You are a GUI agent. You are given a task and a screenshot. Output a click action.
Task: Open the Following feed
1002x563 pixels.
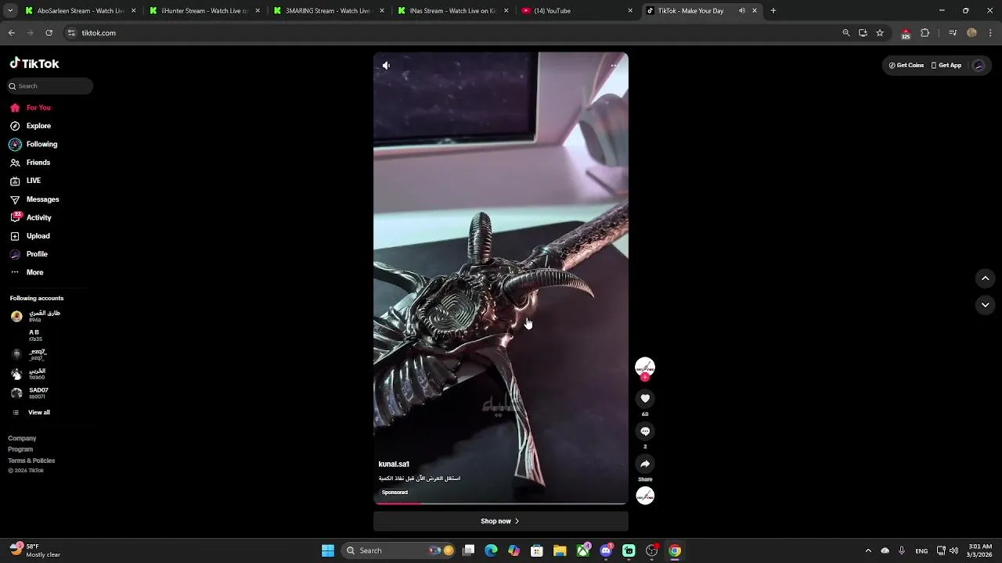[x=34, y=145]
